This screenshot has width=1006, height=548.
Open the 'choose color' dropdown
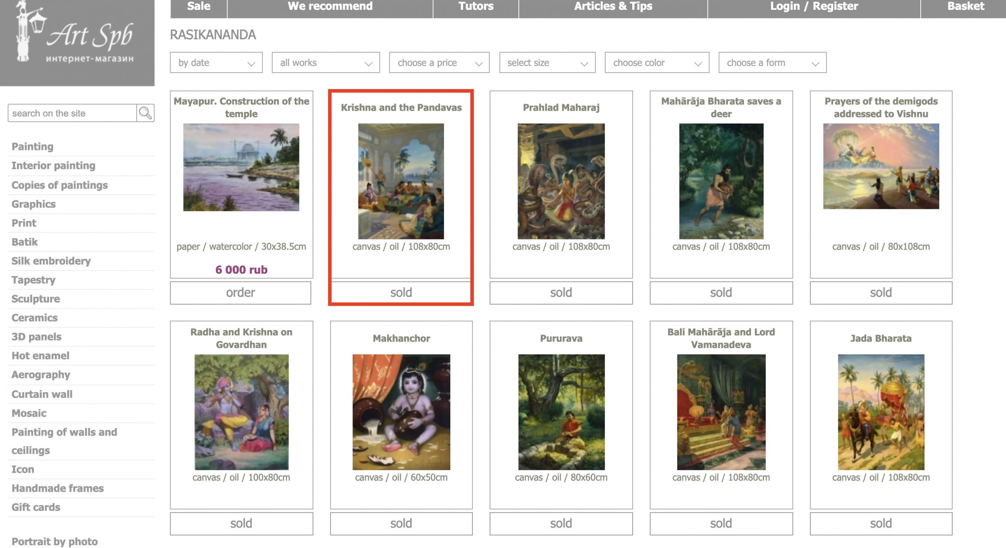pos(657,62)
